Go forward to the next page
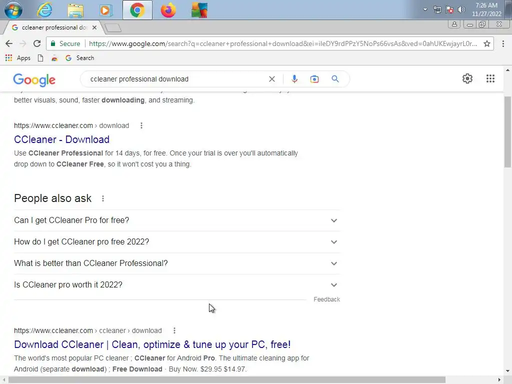Viewport: 512px width, 384px height. 23,43
